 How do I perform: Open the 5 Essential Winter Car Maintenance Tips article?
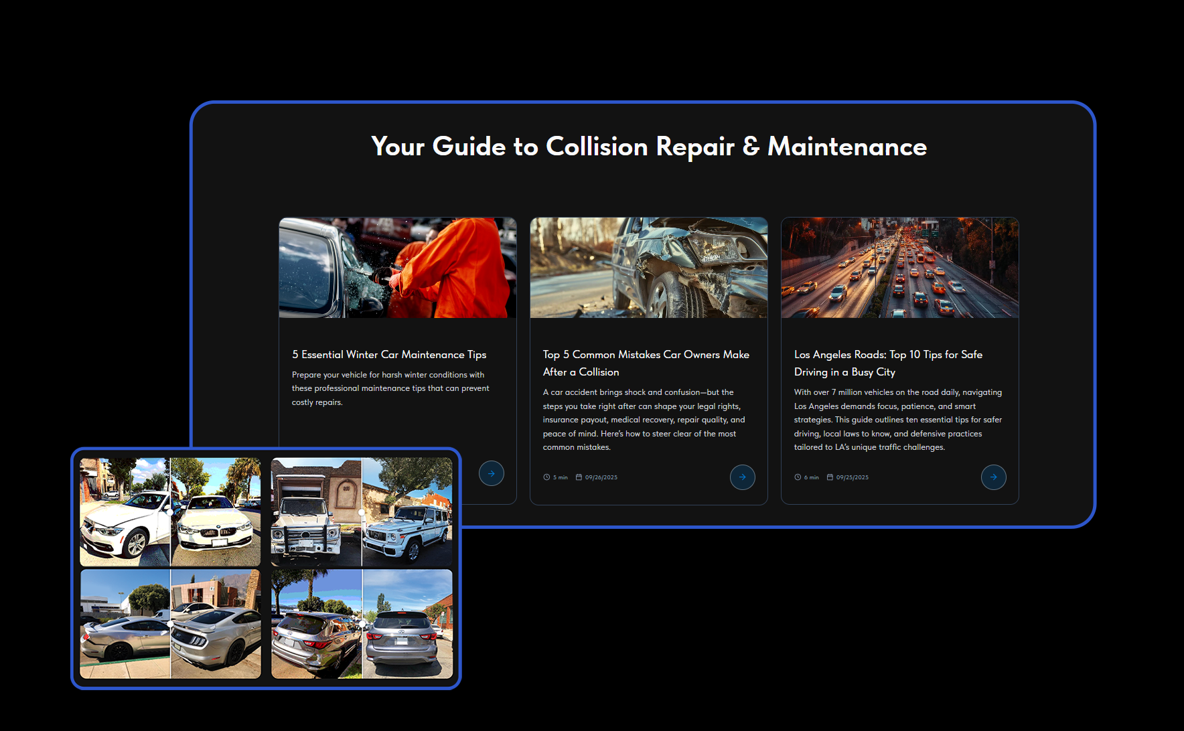[388, 354]
